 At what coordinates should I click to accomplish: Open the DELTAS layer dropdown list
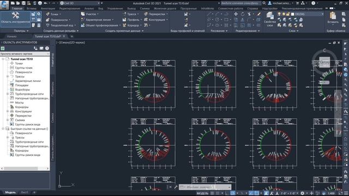(x=322, y=14)
